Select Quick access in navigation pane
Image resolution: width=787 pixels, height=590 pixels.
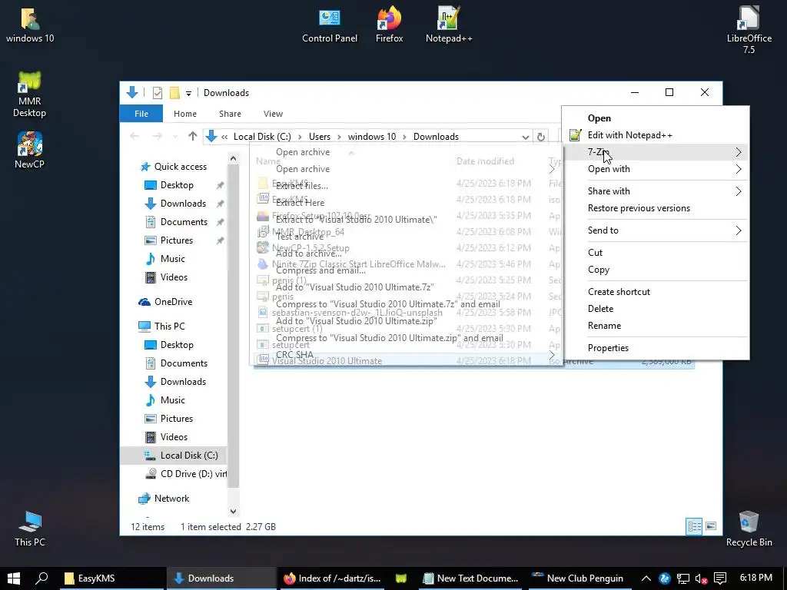(173, 167)
